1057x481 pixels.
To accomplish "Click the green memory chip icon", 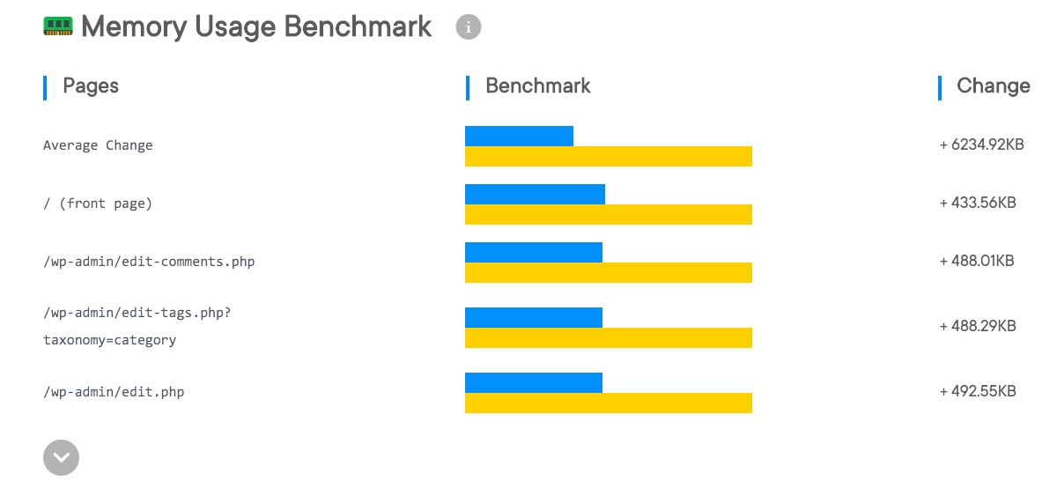I will pos(57,26).
